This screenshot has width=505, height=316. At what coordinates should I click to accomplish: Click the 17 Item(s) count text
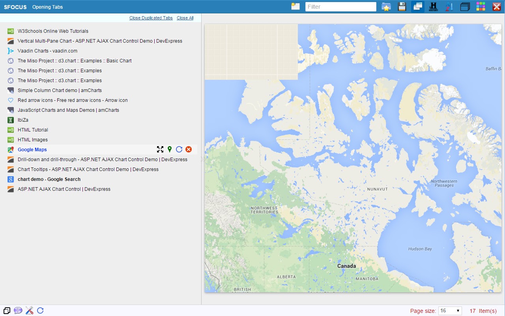[483, 311]
